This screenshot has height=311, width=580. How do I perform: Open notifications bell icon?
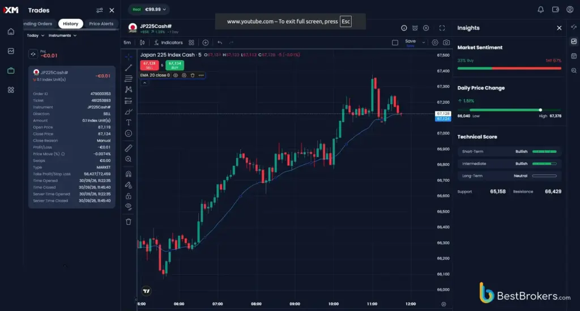coord(541,9)
